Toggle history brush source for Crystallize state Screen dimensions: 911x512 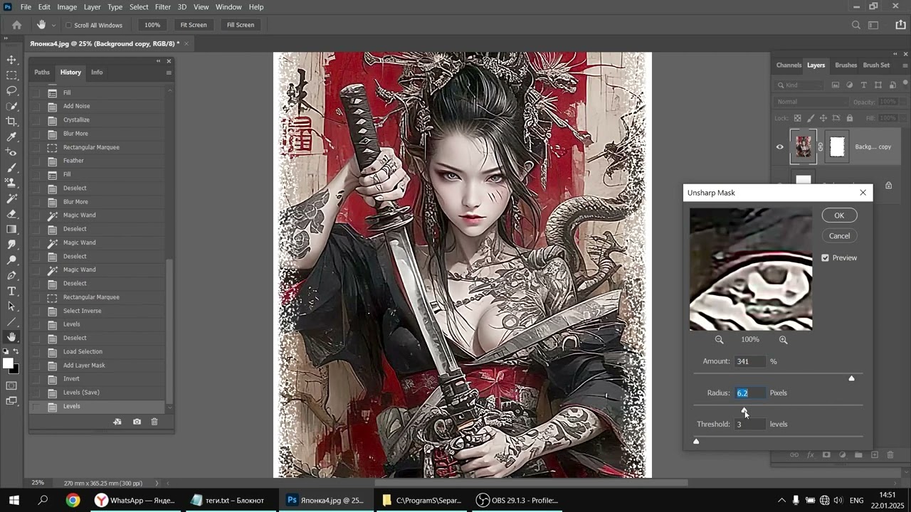point(36,120)
